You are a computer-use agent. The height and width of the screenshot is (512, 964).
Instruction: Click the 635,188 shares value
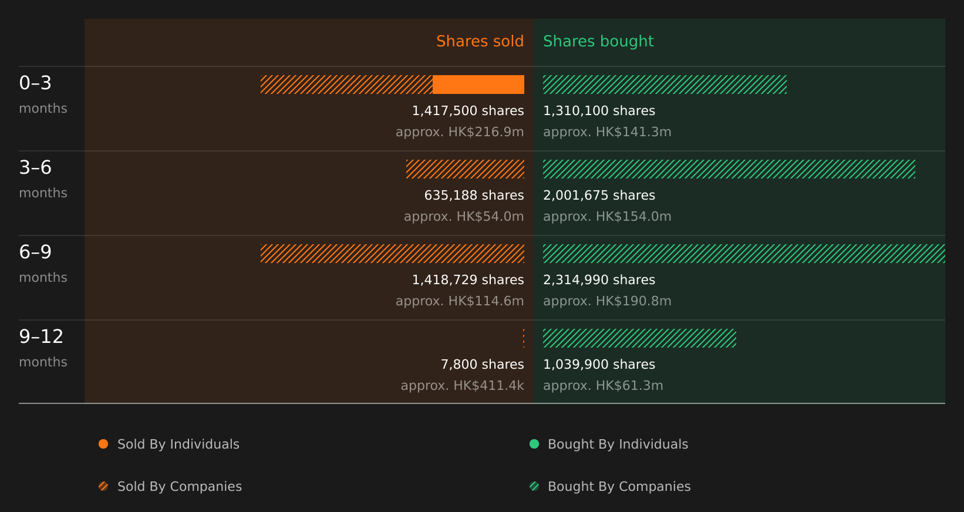point(474,196)
